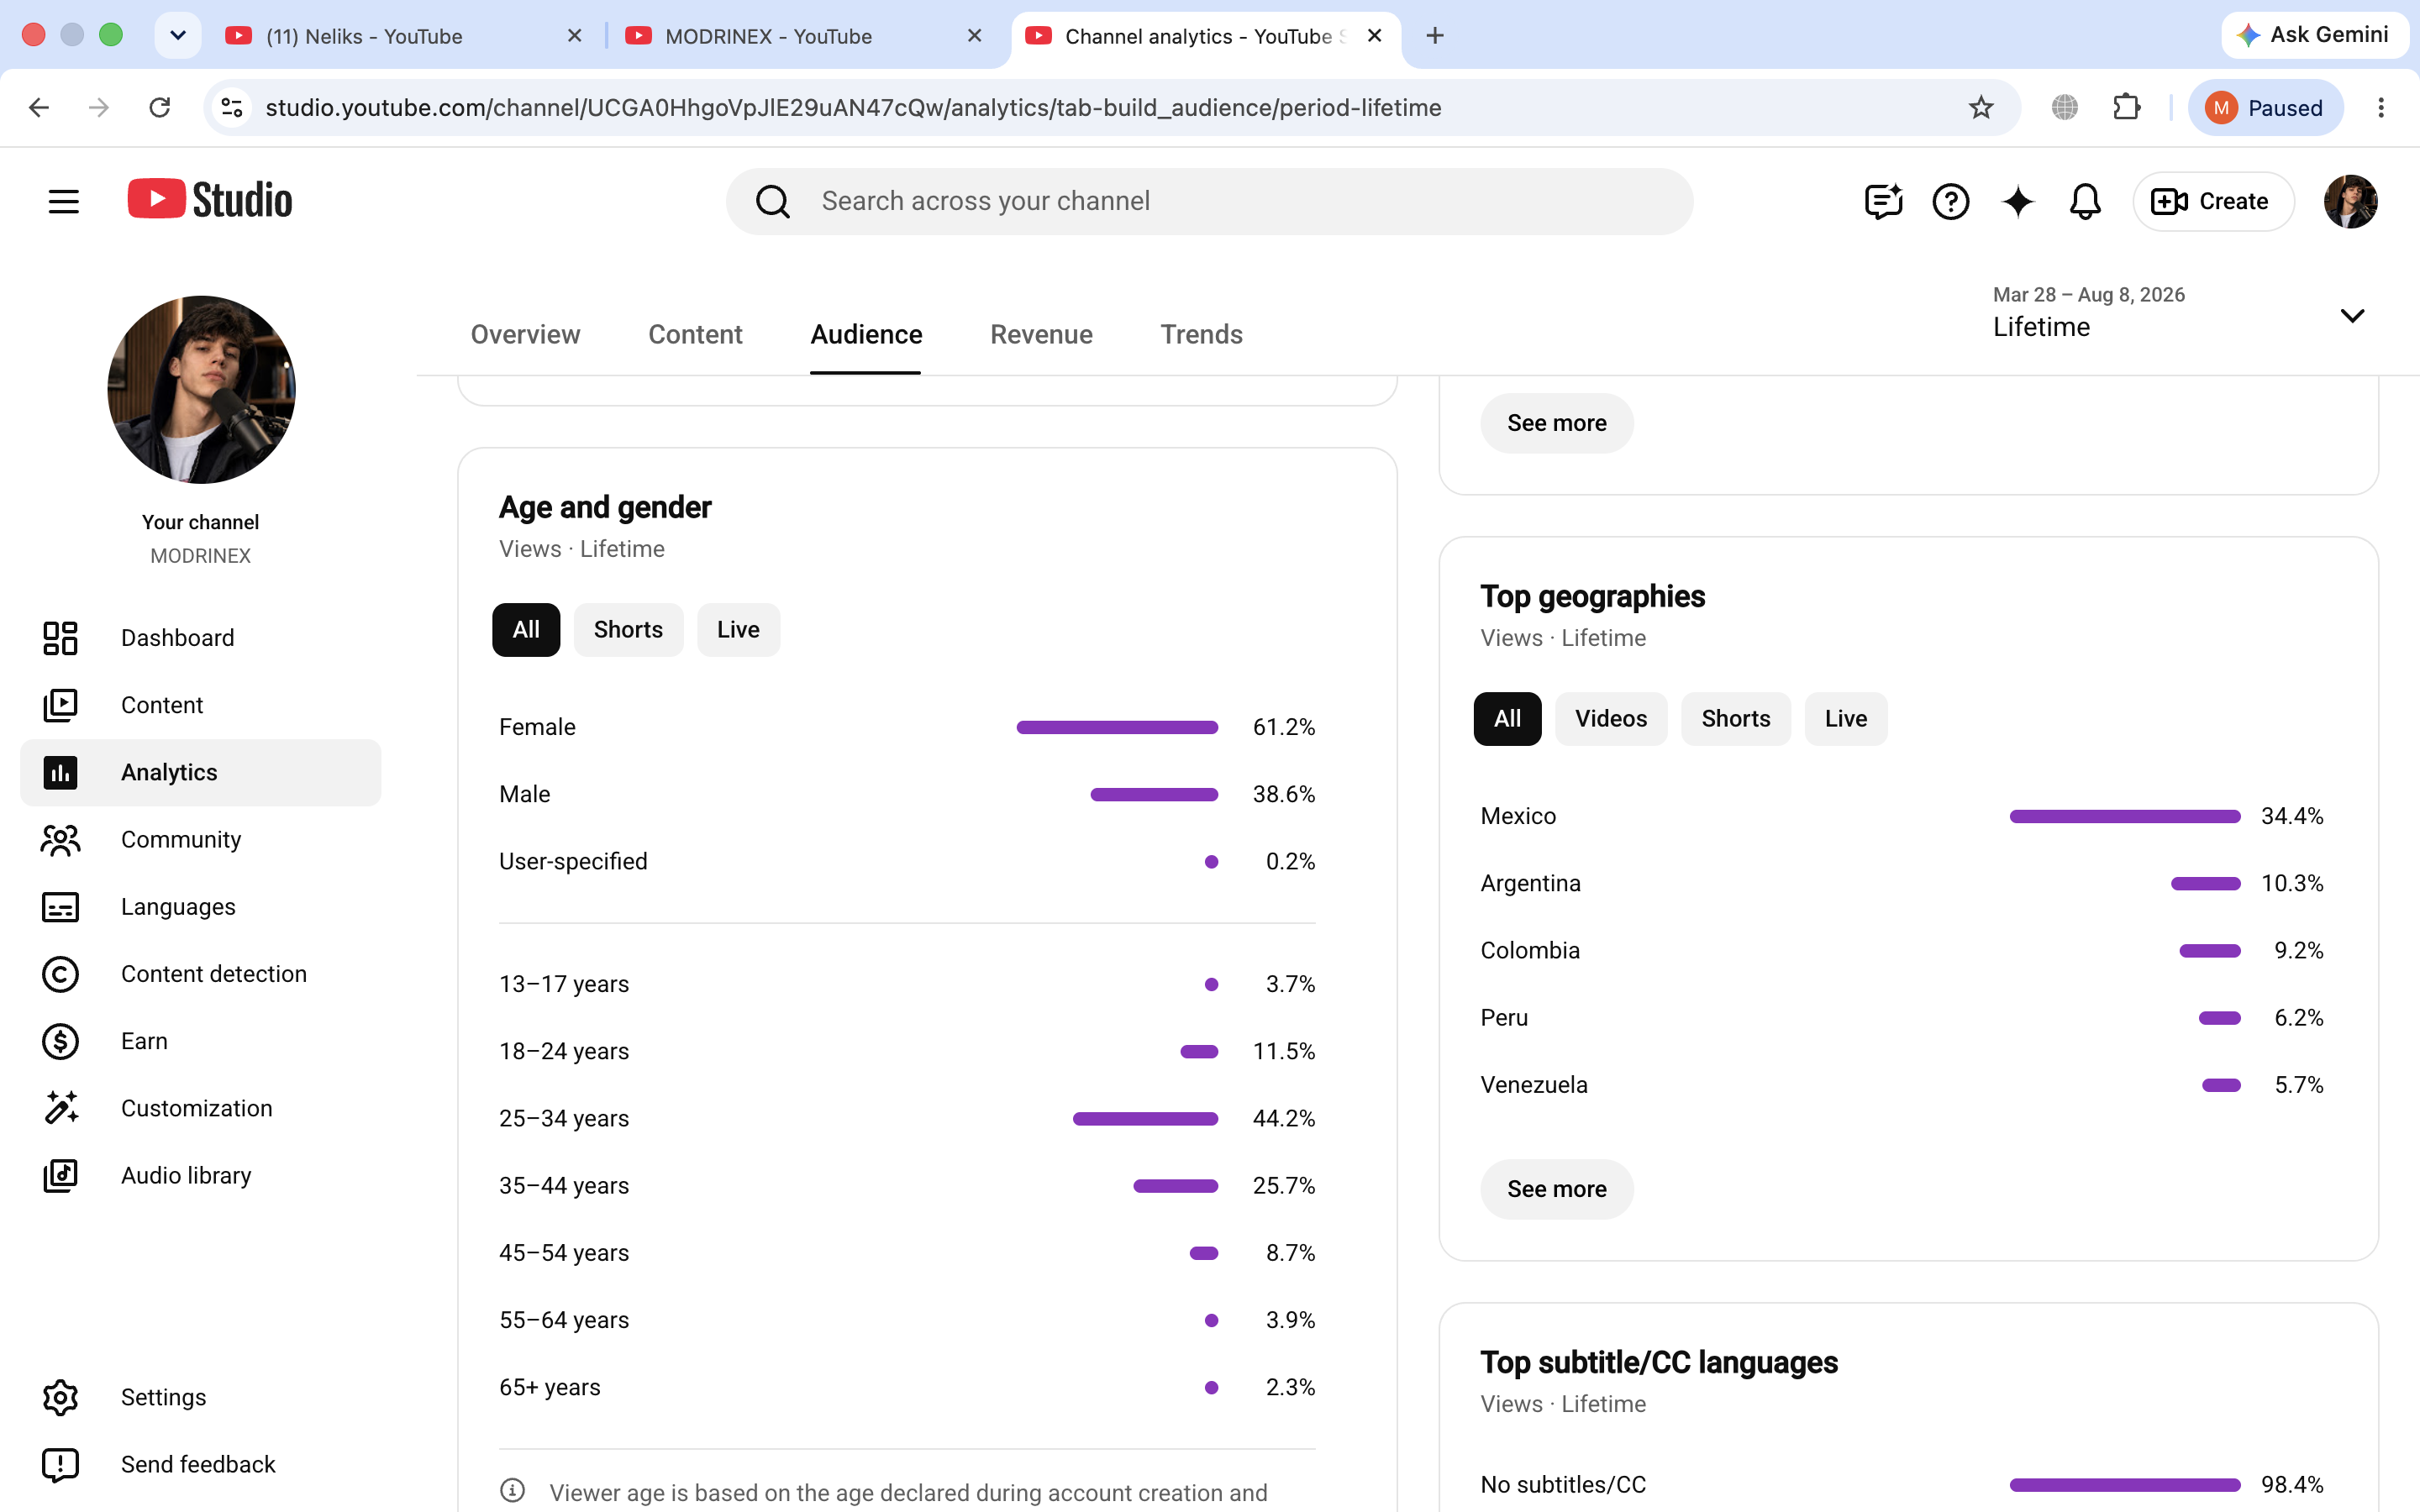Screen dimensions: 2420x1512
Task: Click the 25–34 years percentage bar
Action: pyautogui.click(x=1145, y=1118)
